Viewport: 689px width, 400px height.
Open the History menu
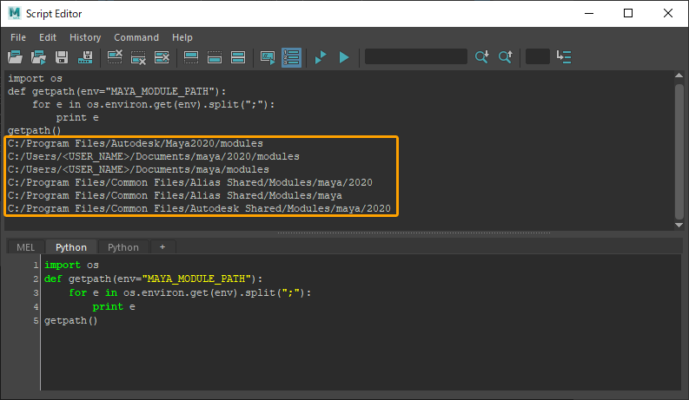point(85,37)
